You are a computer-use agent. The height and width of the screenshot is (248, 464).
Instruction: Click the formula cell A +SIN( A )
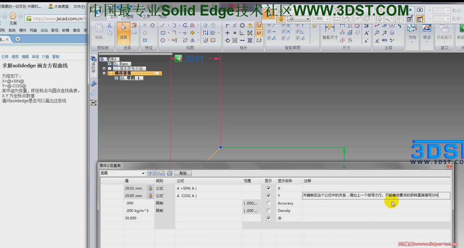point(209,188)
